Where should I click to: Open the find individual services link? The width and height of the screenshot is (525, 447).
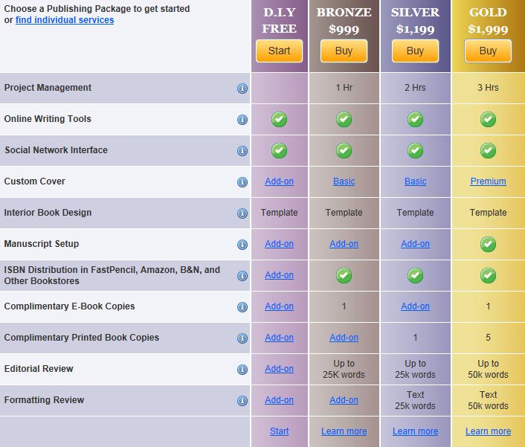click(x=65, y=20)
